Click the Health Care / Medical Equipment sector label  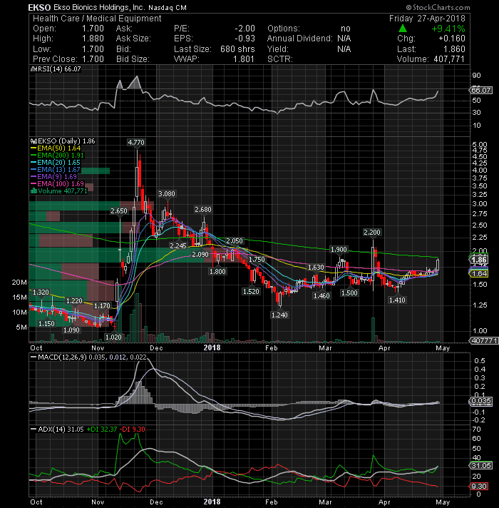[97, 19]
